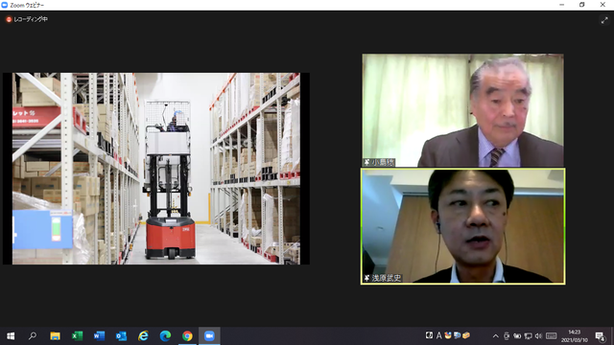The width and height of the screenshot is (614, 345).
Task: Click the top participant's name label
Action: tap(383, 162)
